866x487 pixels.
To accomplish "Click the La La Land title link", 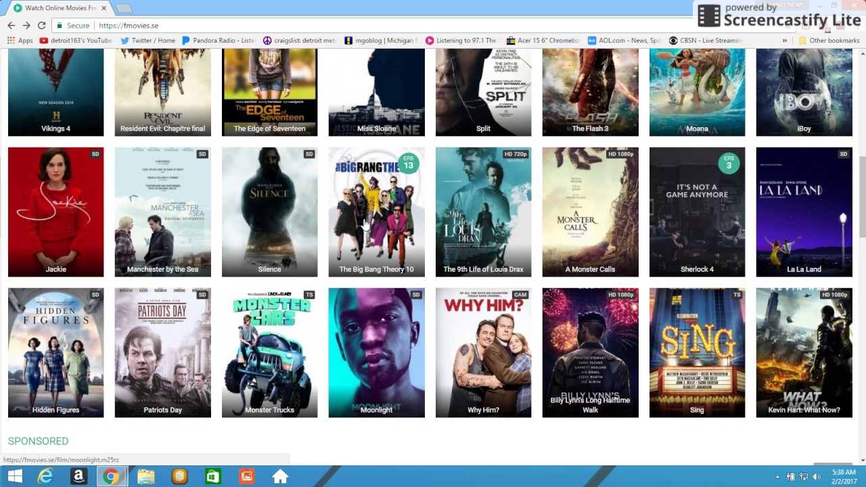I will 804,269.
